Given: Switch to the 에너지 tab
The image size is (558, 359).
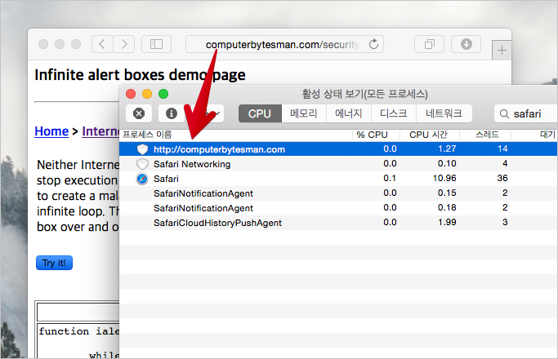Looking at the screenshot, I should 349,113.
